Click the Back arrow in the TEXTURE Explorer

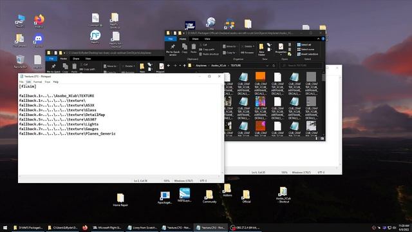(x=169, y=66)
